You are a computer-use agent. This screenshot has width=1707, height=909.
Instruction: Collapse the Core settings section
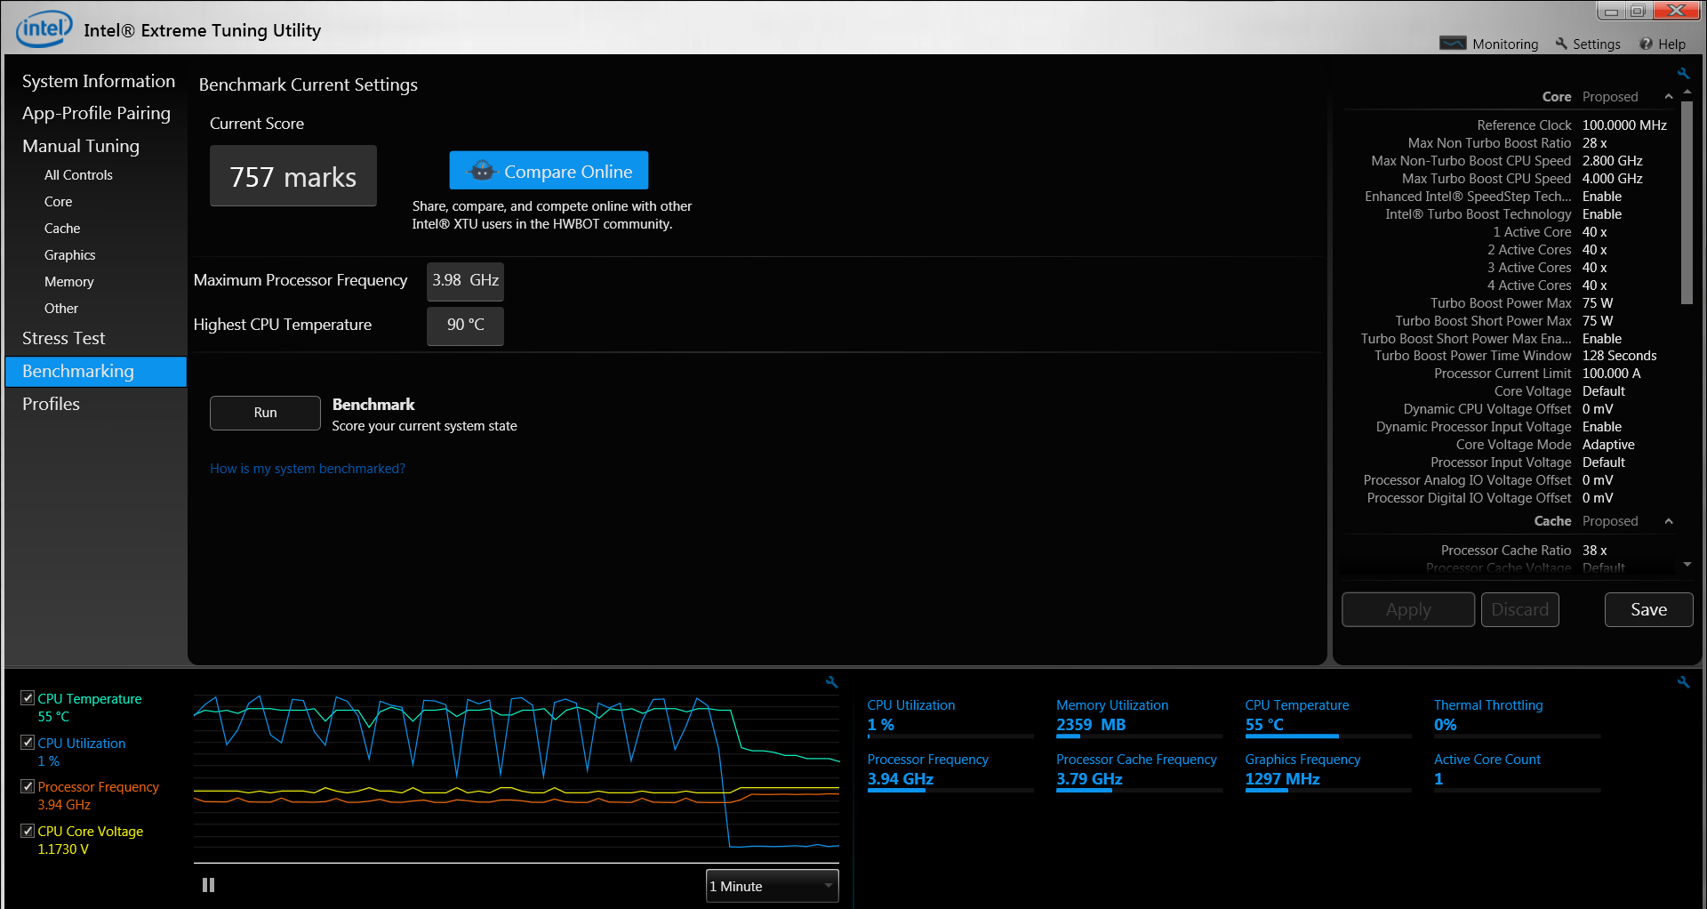(1668, 97)
